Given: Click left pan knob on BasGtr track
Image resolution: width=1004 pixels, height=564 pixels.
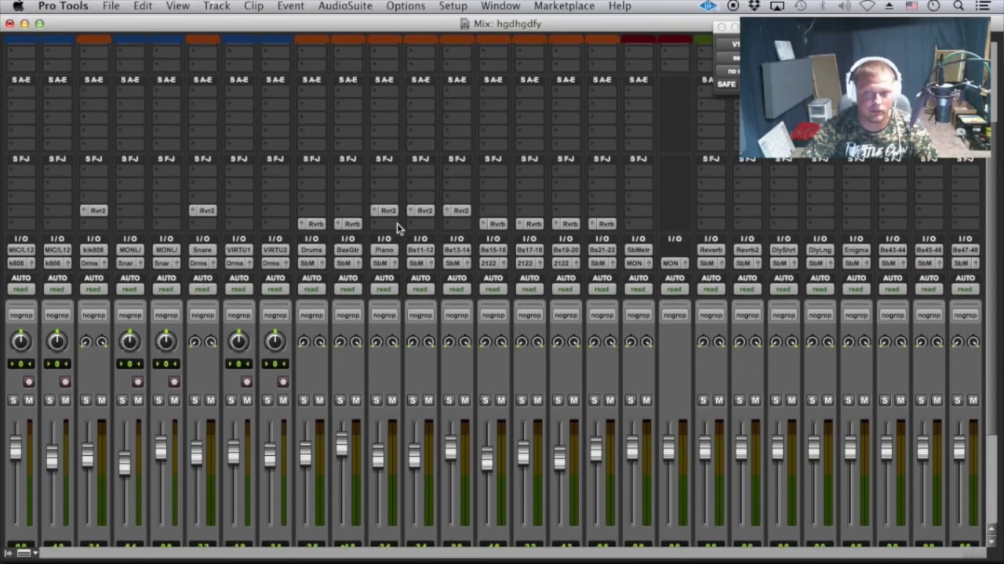Looking at the screenshot, I should (340, 342).
